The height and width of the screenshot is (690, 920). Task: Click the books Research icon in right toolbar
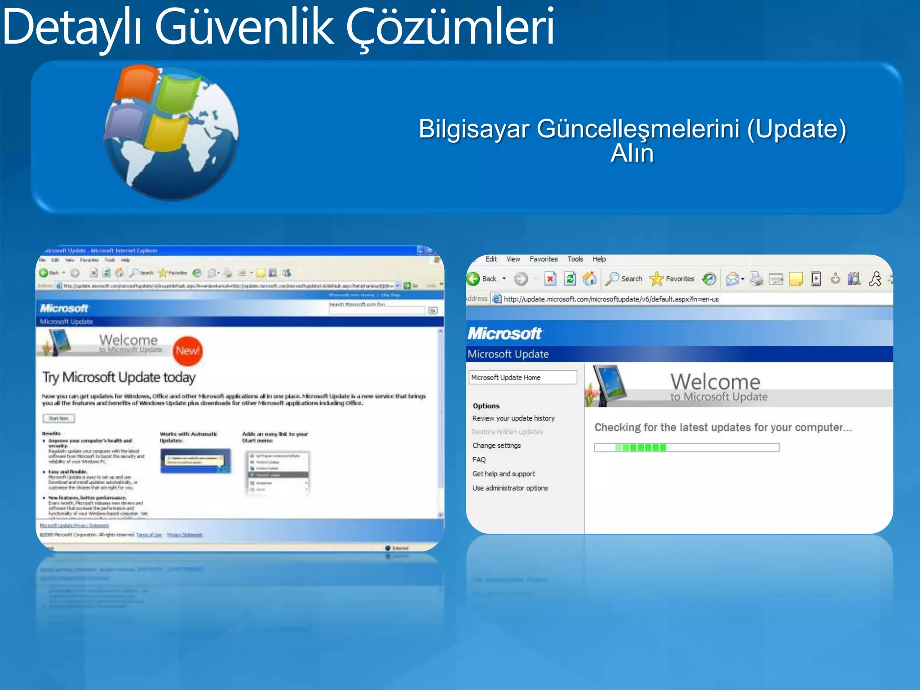(854, 279)
